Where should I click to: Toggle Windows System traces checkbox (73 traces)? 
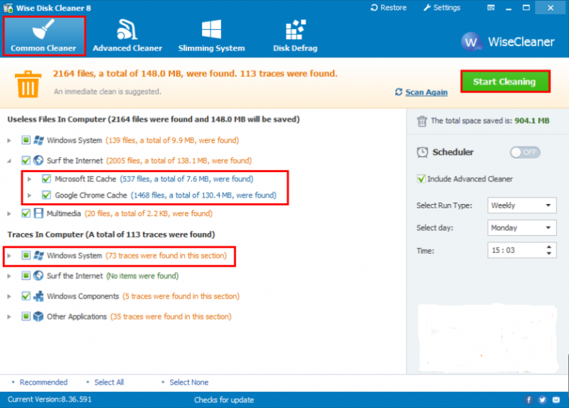pyautogui.click(x=26, y=255)
